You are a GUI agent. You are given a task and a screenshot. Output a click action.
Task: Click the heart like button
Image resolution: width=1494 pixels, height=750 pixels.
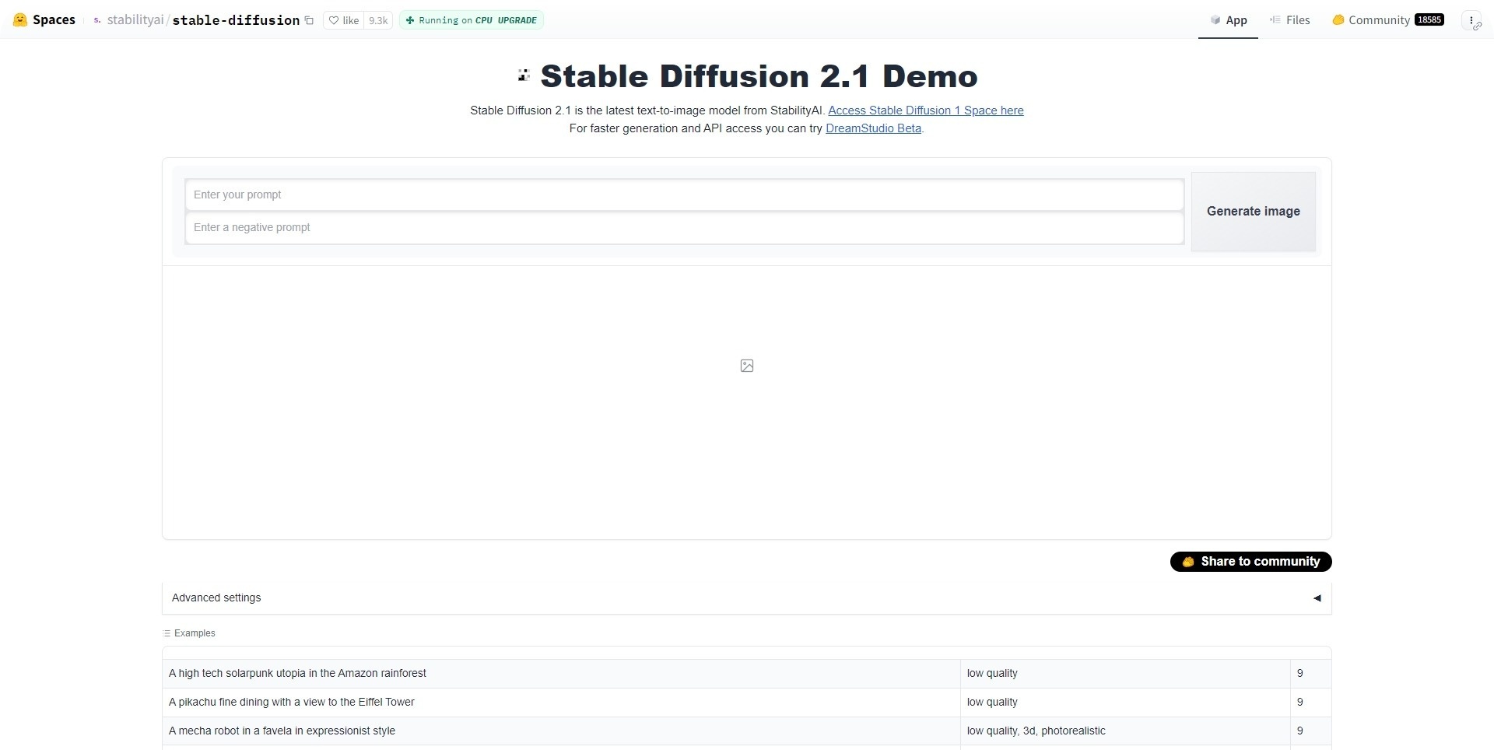point(344,20)
